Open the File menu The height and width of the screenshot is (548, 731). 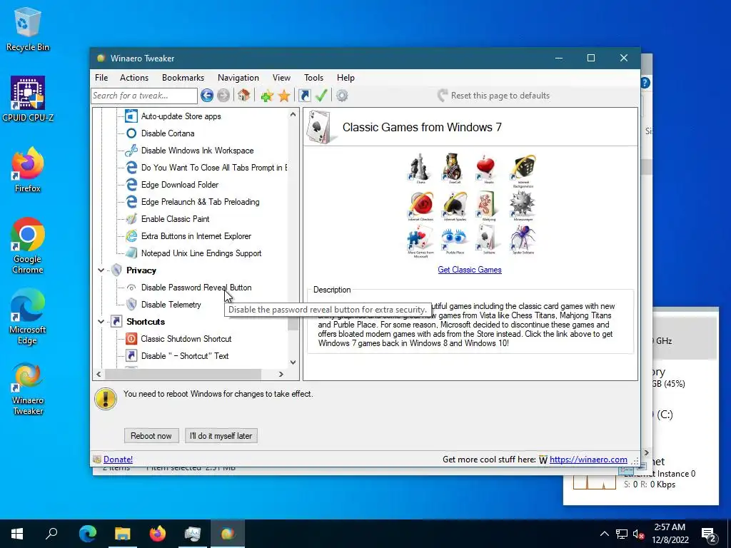pyautogui.click(x=101, y=78)
